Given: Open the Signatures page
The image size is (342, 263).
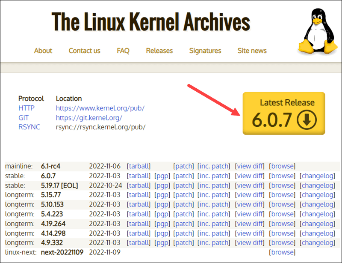Looking at the screenshot, I should (205, 51).
